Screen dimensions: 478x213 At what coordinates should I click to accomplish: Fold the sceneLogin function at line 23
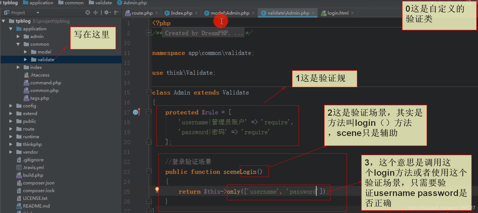pyautogui.click(x=149, y=172)
